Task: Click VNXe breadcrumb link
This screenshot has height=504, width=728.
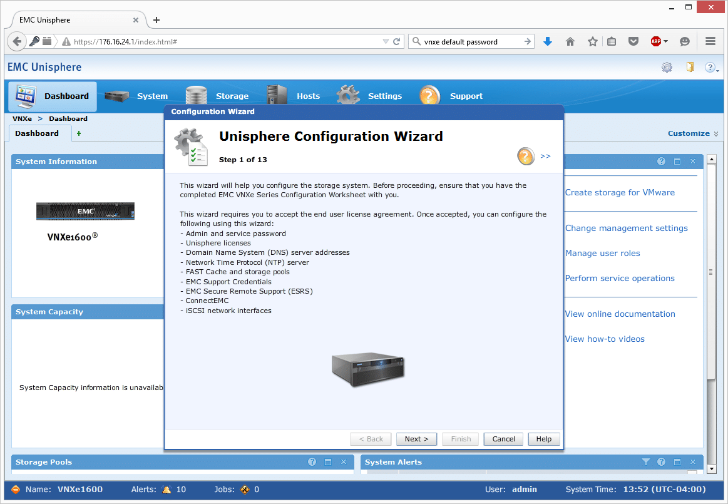Action: click(x=23, y=118)
